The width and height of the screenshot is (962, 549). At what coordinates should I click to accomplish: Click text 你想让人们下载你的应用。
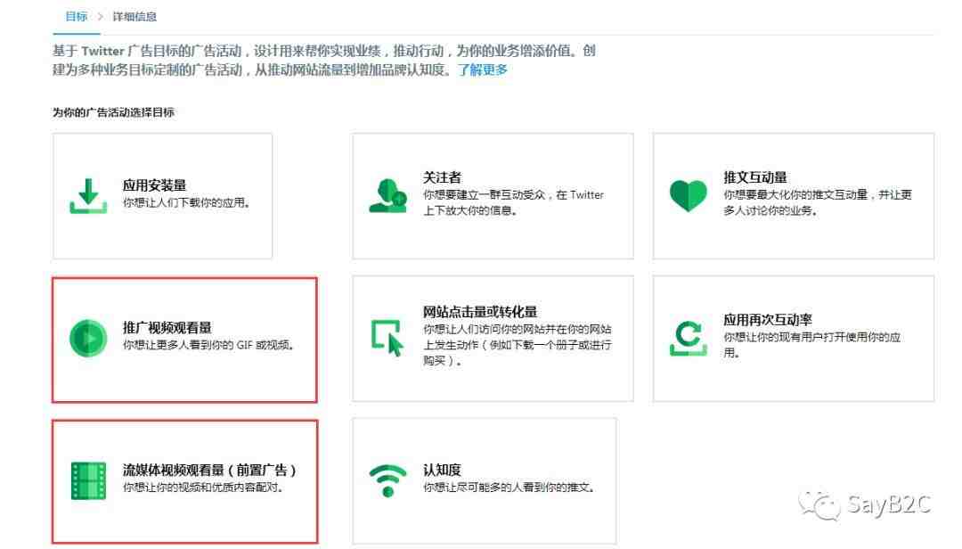pyautogui.click(x=187, y=202)
